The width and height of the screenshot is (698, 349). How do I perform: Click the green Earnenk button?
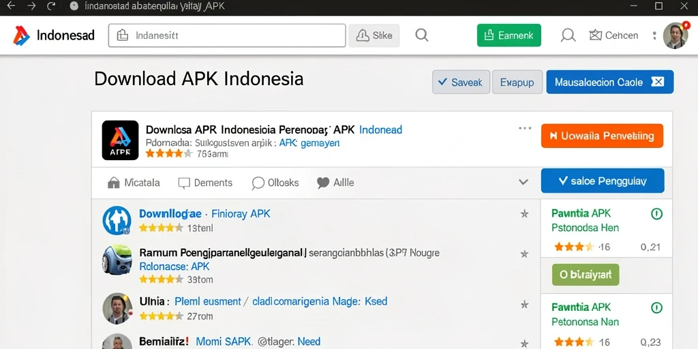click(509, 35)
